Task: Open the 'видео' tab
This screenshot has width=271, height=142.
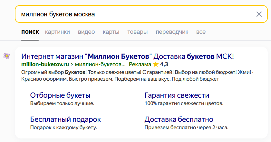Action: 86,32
